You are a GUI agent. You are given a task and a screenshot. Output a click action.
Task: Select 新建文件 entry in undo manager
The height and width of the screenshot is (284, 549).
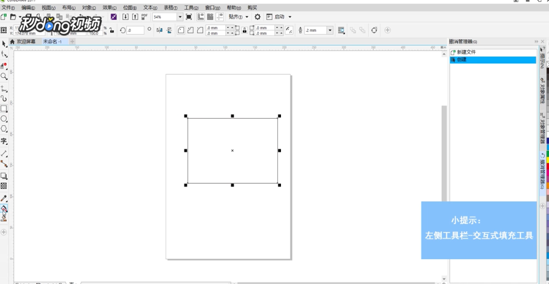click(493, 52)
